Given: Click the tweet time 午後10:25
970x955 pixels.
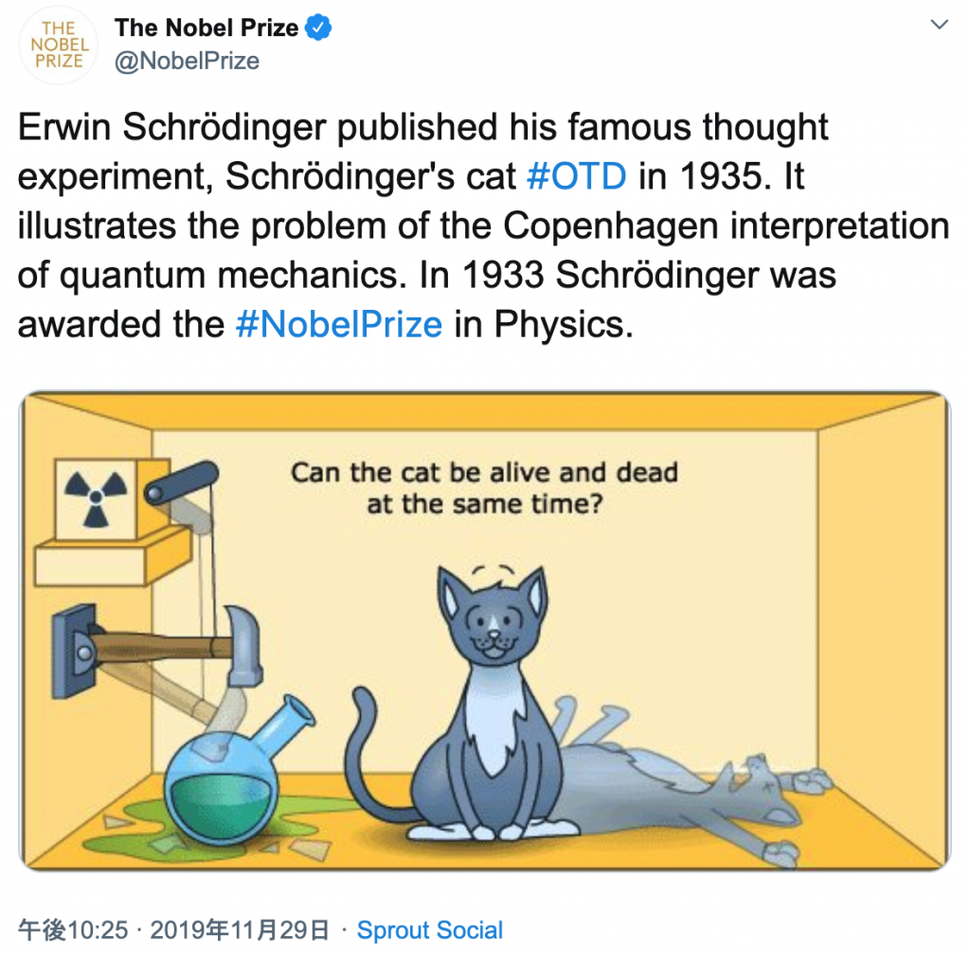Looking at the screenshot, I should [73, 929].
